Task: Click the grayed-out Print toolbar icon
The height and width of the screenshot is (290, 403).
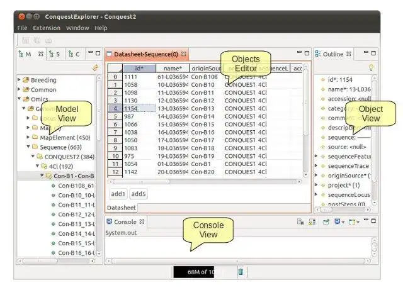Action: pos(49,41)
